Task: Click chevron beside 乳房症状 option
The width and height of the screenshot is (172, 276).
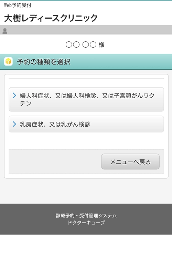Action: 14,124
